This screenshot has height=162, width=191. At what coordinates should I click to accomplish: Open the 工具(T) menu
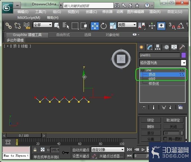(x=41, y=12)
